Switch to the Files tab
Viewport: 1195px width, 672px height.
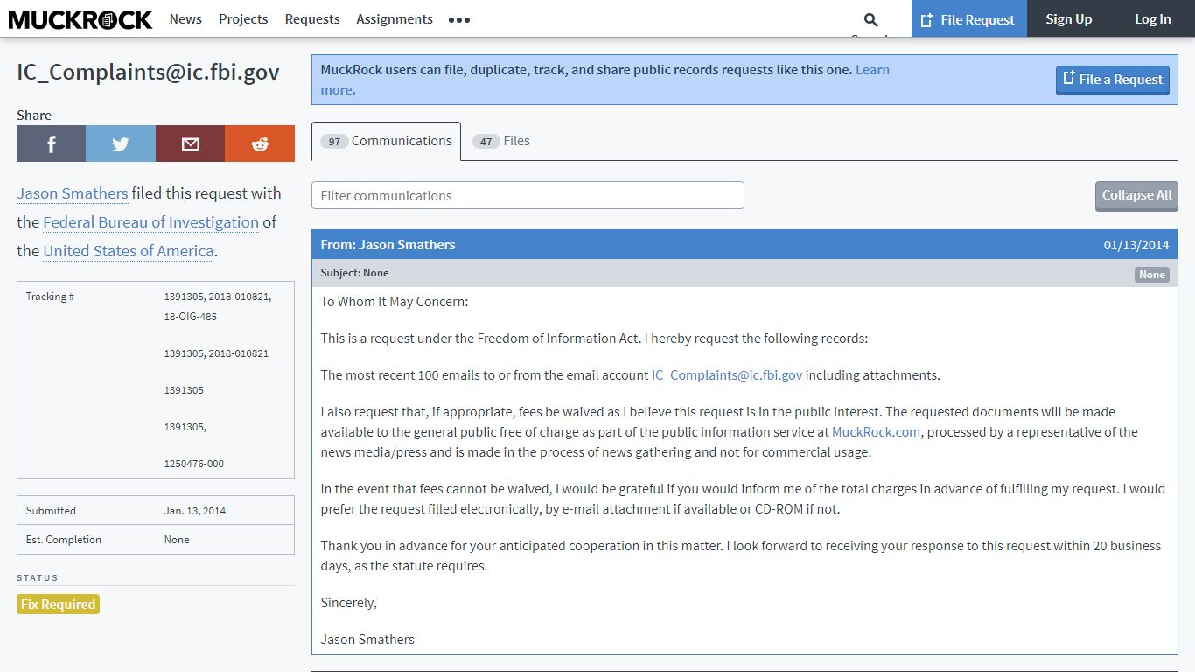coord(501,141)
